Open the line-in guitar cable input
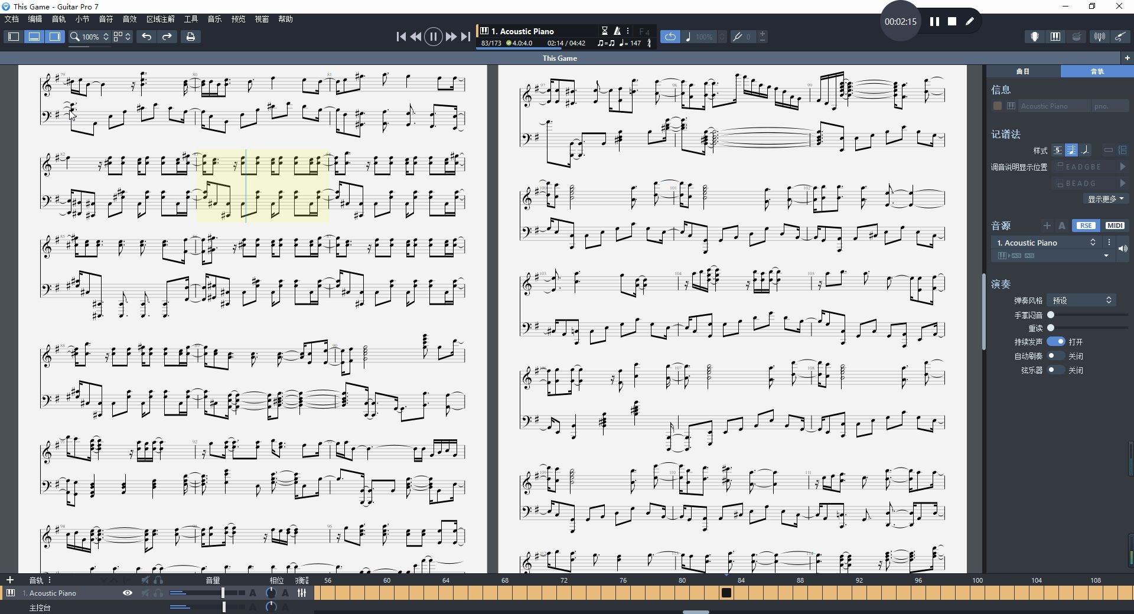Viewport: 1134px width, 614px height. [x=1120, y=37]
